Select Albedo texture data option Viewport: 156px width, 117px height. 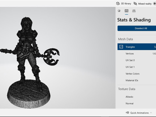click(x=137, y=97)
